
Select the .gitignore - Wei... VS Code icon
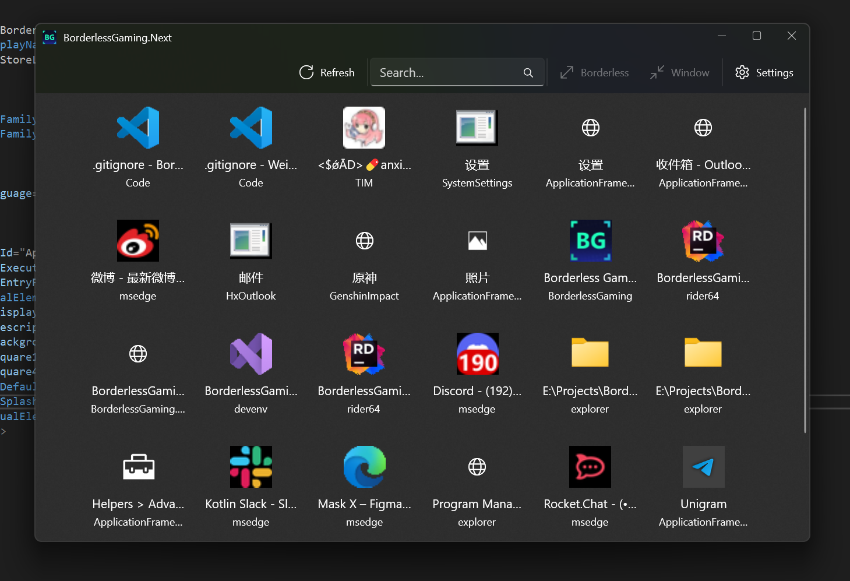click(251, 128)
